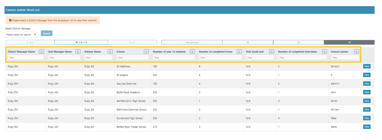
Task: Sort by Adviser Name column icon
Action: pos(110,52)
